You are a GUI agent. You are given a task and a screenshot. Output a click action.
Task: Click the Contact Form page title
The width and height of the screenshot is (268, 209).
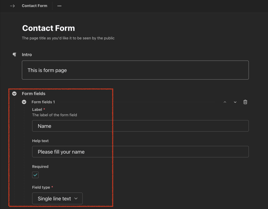(x=48, y=28)
